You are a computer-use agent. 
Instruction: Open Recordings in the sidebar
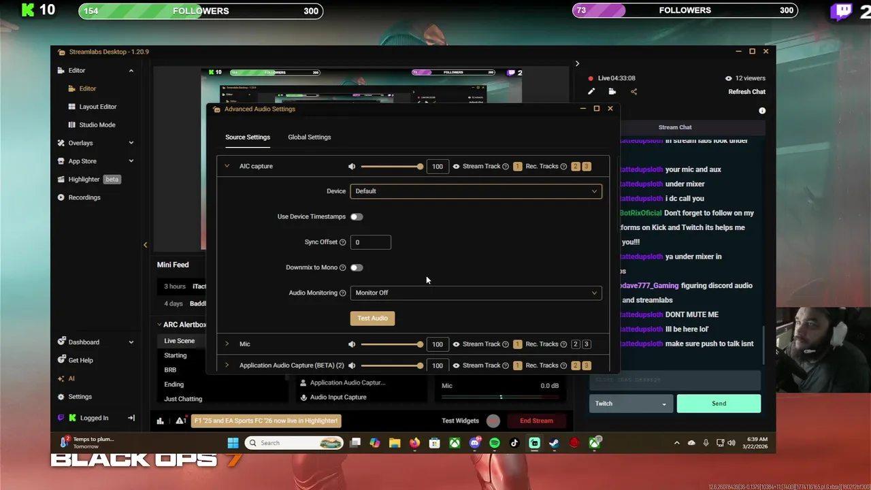coord(79,197)
